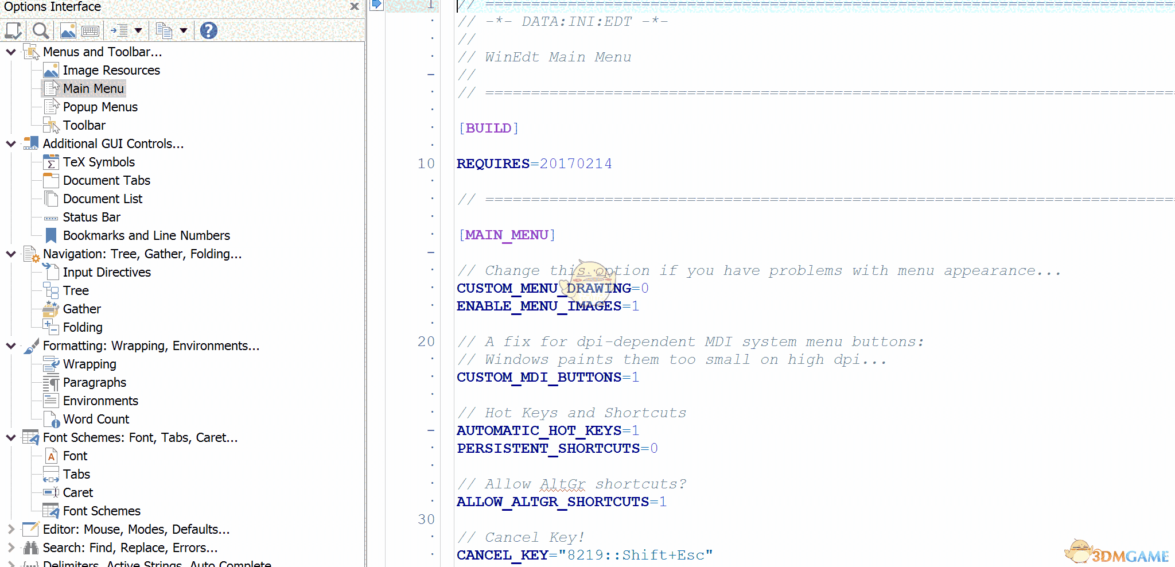Screen dimensions: 1175x567
Task: Collapse the Menus and Toolbar tree node
Action: 10,52
